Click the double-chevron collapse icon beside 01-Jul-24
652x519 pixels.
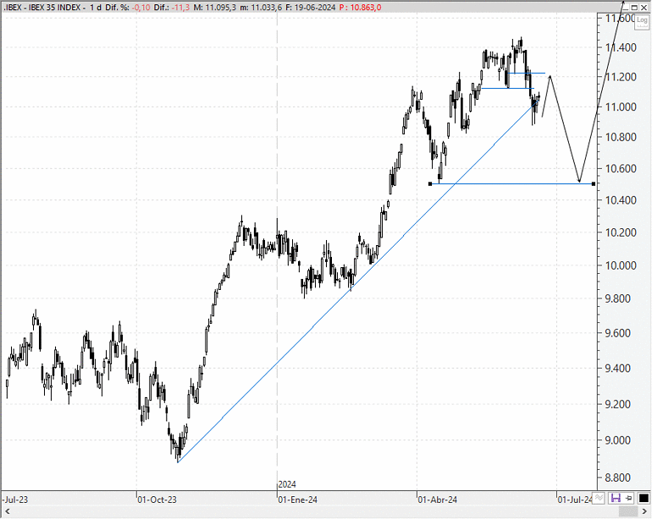[599, 498]
